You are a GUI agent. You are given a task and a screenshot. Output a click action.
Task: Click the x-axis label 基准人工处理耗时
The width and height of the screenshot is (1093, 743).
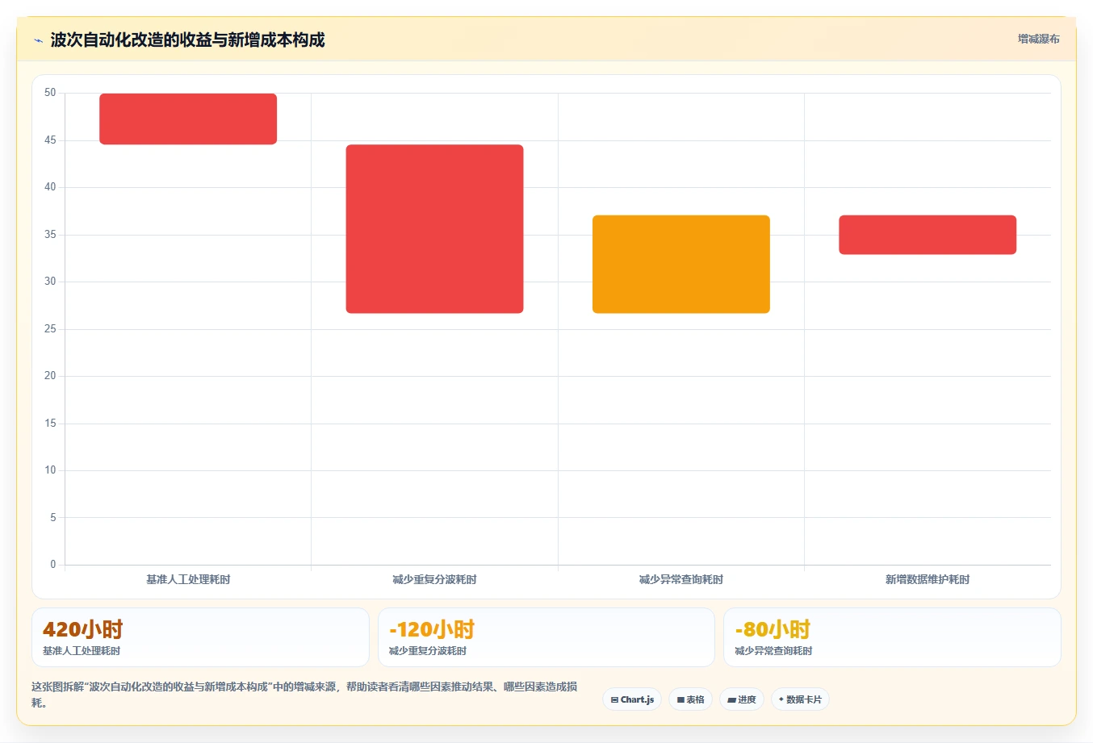tap(188, 579)
